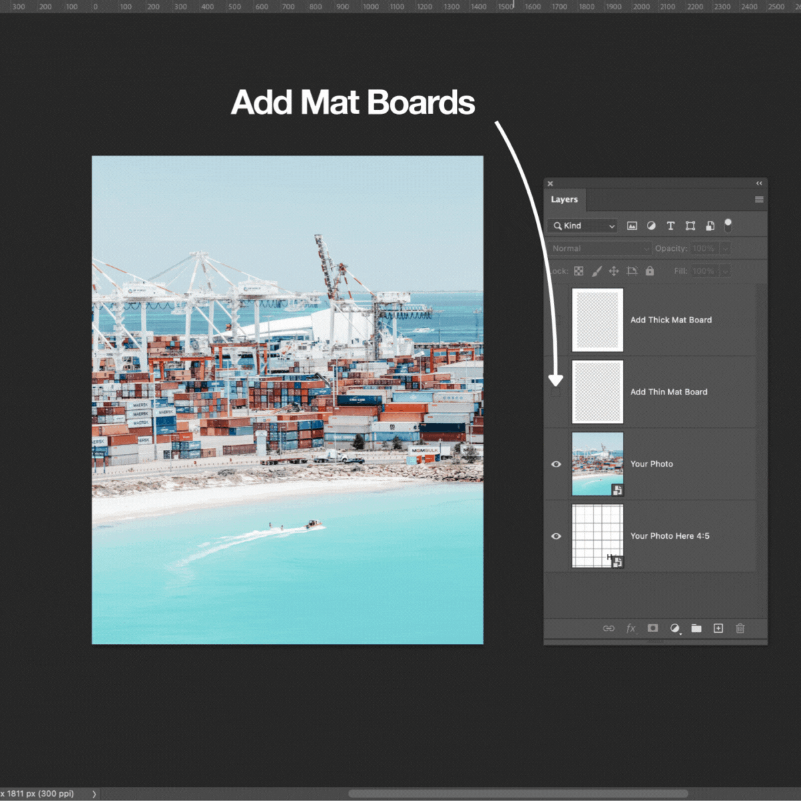Filter for adjustment layers icon

click(x=651, y=226)
